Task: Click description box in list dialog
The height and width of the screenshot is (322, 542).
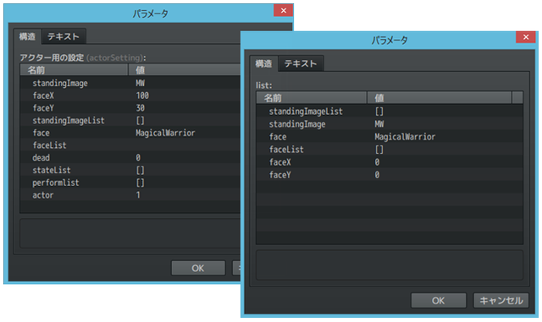Action: point(390,265)
